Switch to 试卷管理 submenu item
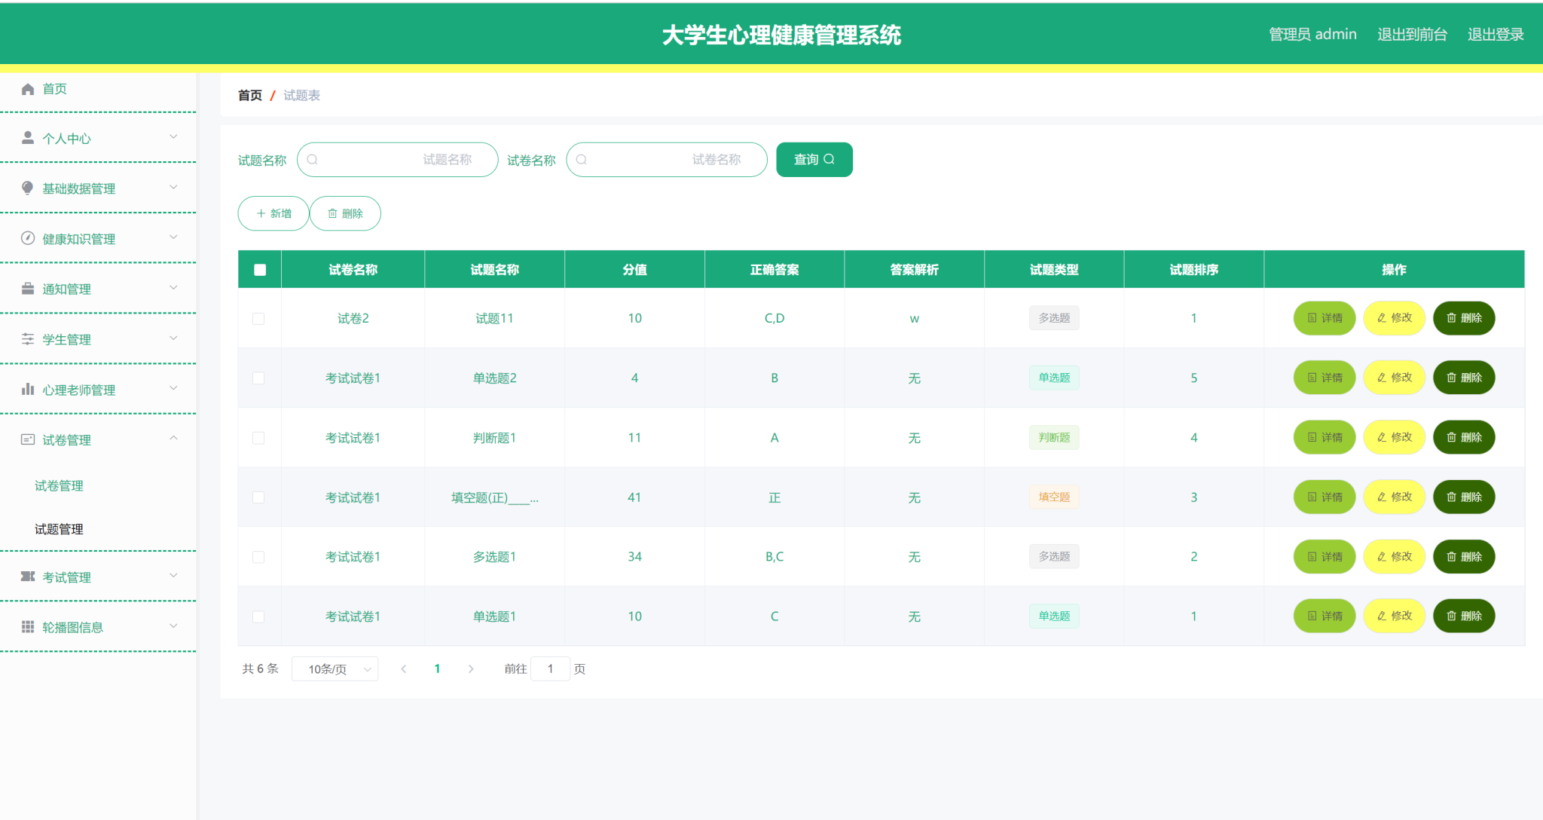Viewport: 1543px width, 820px height. (59, 485)
